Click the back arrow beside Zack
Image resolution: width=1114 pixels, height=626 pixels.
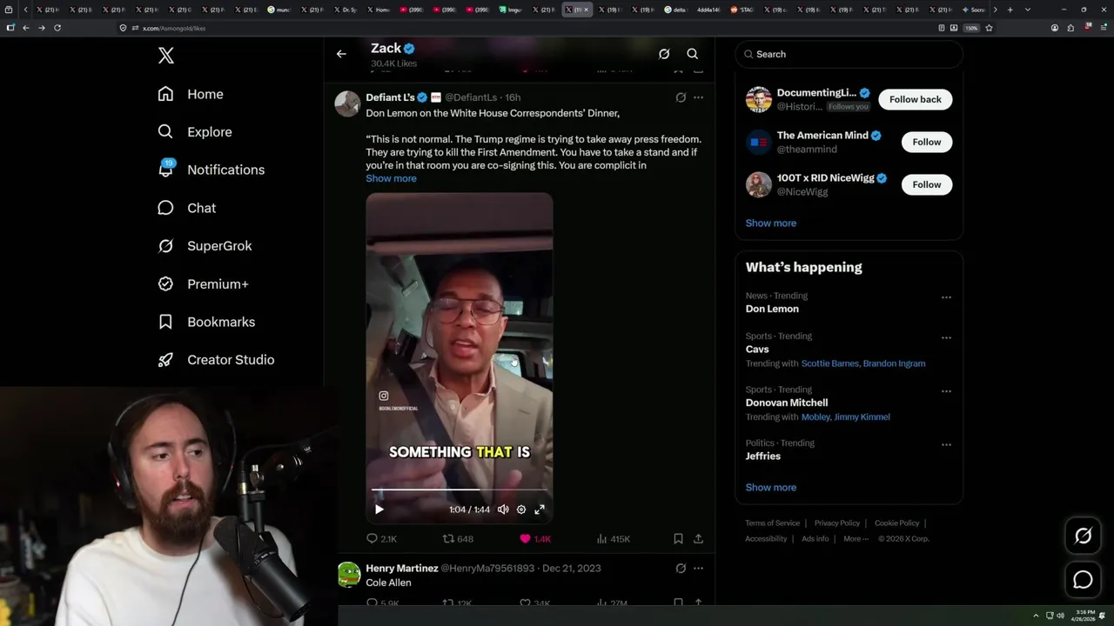[x=341, y=54]
